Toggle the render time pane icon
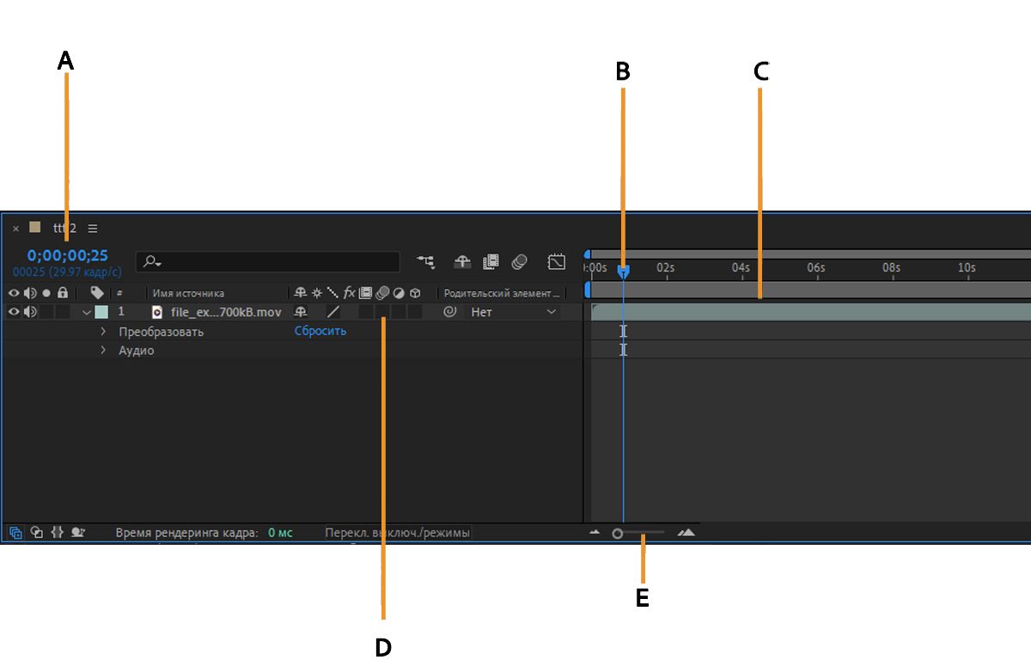 [78, 532]
